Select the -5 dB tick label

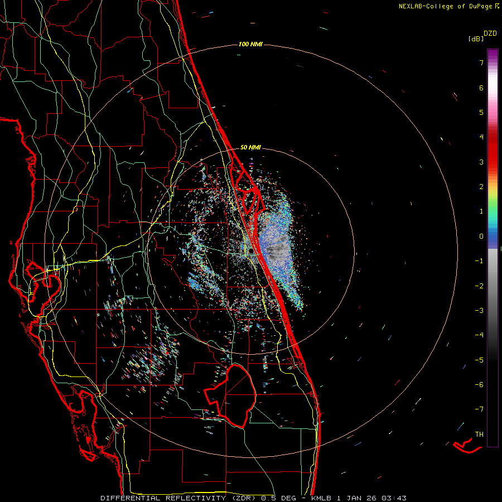[479, 360]
